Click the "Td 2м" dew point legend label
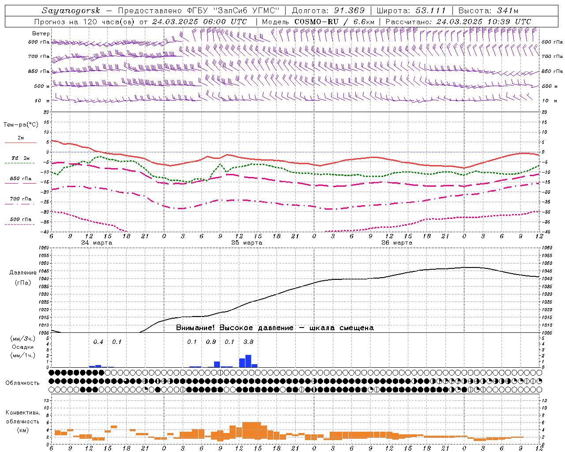This screenshot has height=452, width=565. click(21, 158)
